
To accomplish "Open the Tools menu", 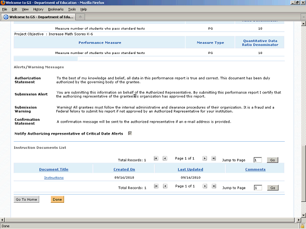I will click(72, 9).
